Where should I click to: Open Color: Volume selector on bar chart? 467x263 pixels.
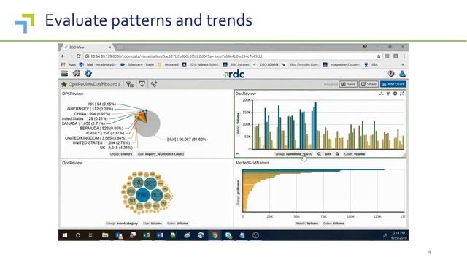click(355, 154)
